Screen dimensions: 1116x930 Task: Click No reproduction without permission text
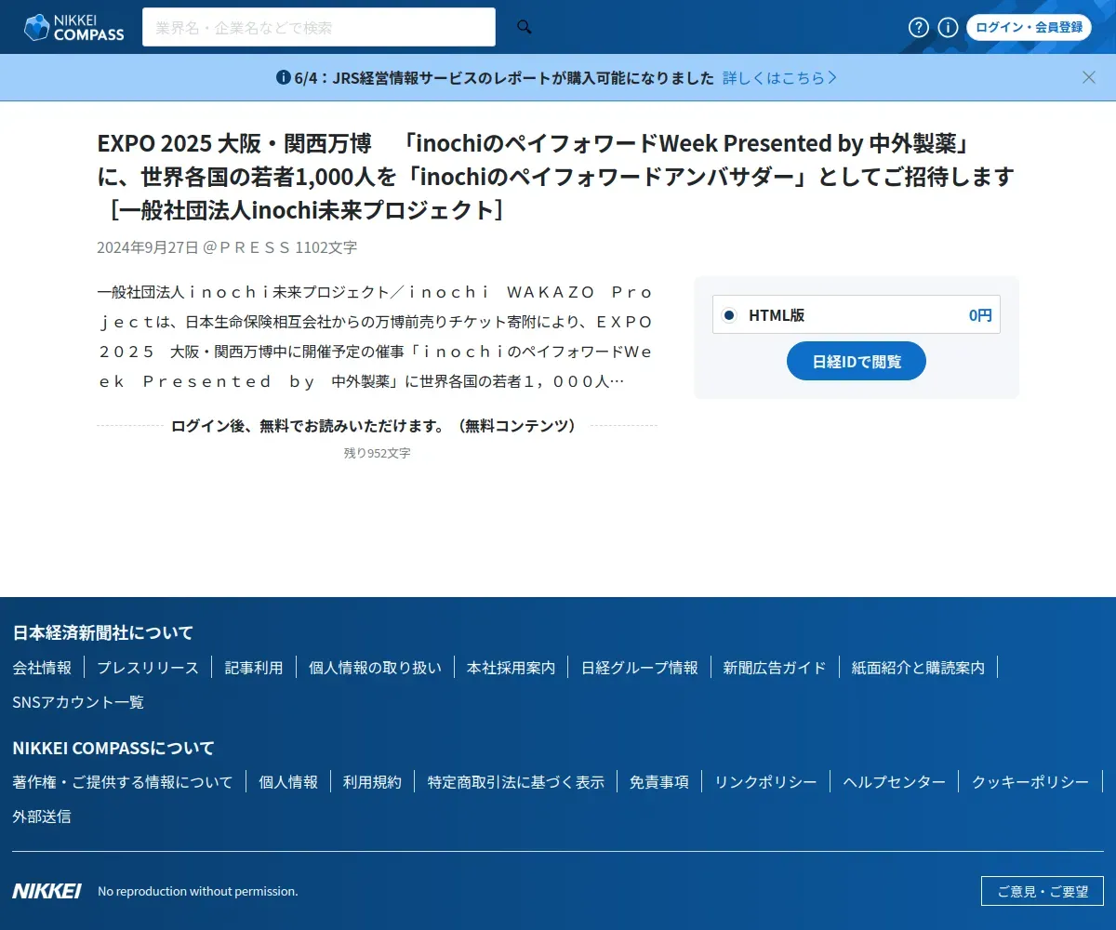tap(198, 891)
